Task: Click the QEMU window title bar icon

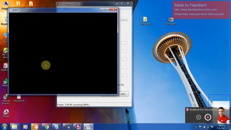Action: pos(10,10)
